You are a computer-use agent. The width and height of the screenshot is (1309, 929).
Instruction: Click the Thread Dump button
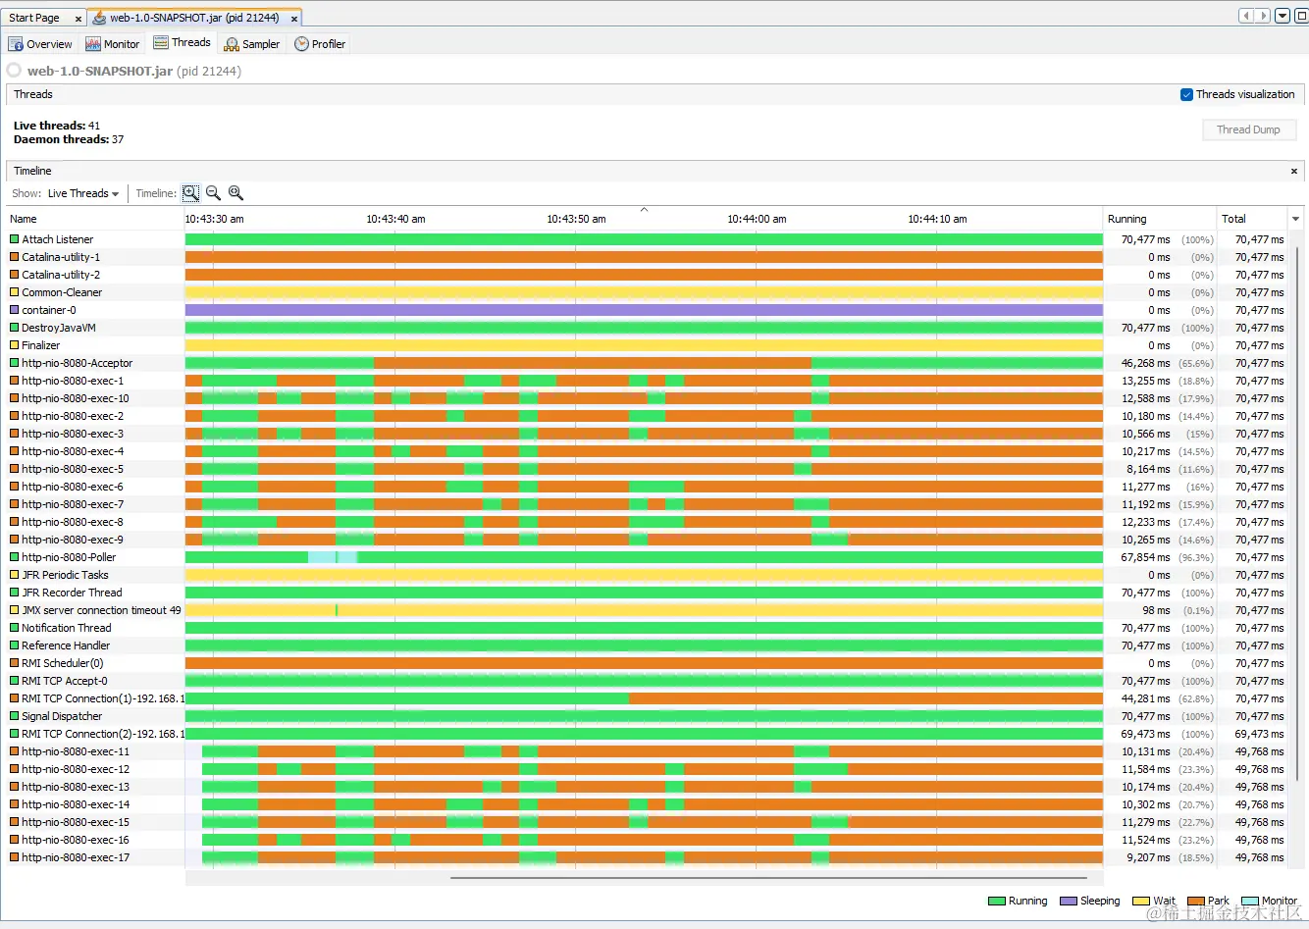[1249, 129]
